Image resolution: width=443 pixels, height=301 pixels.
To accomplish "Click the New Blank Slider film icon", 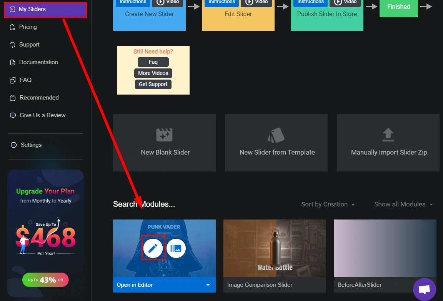I will (165, 135).
